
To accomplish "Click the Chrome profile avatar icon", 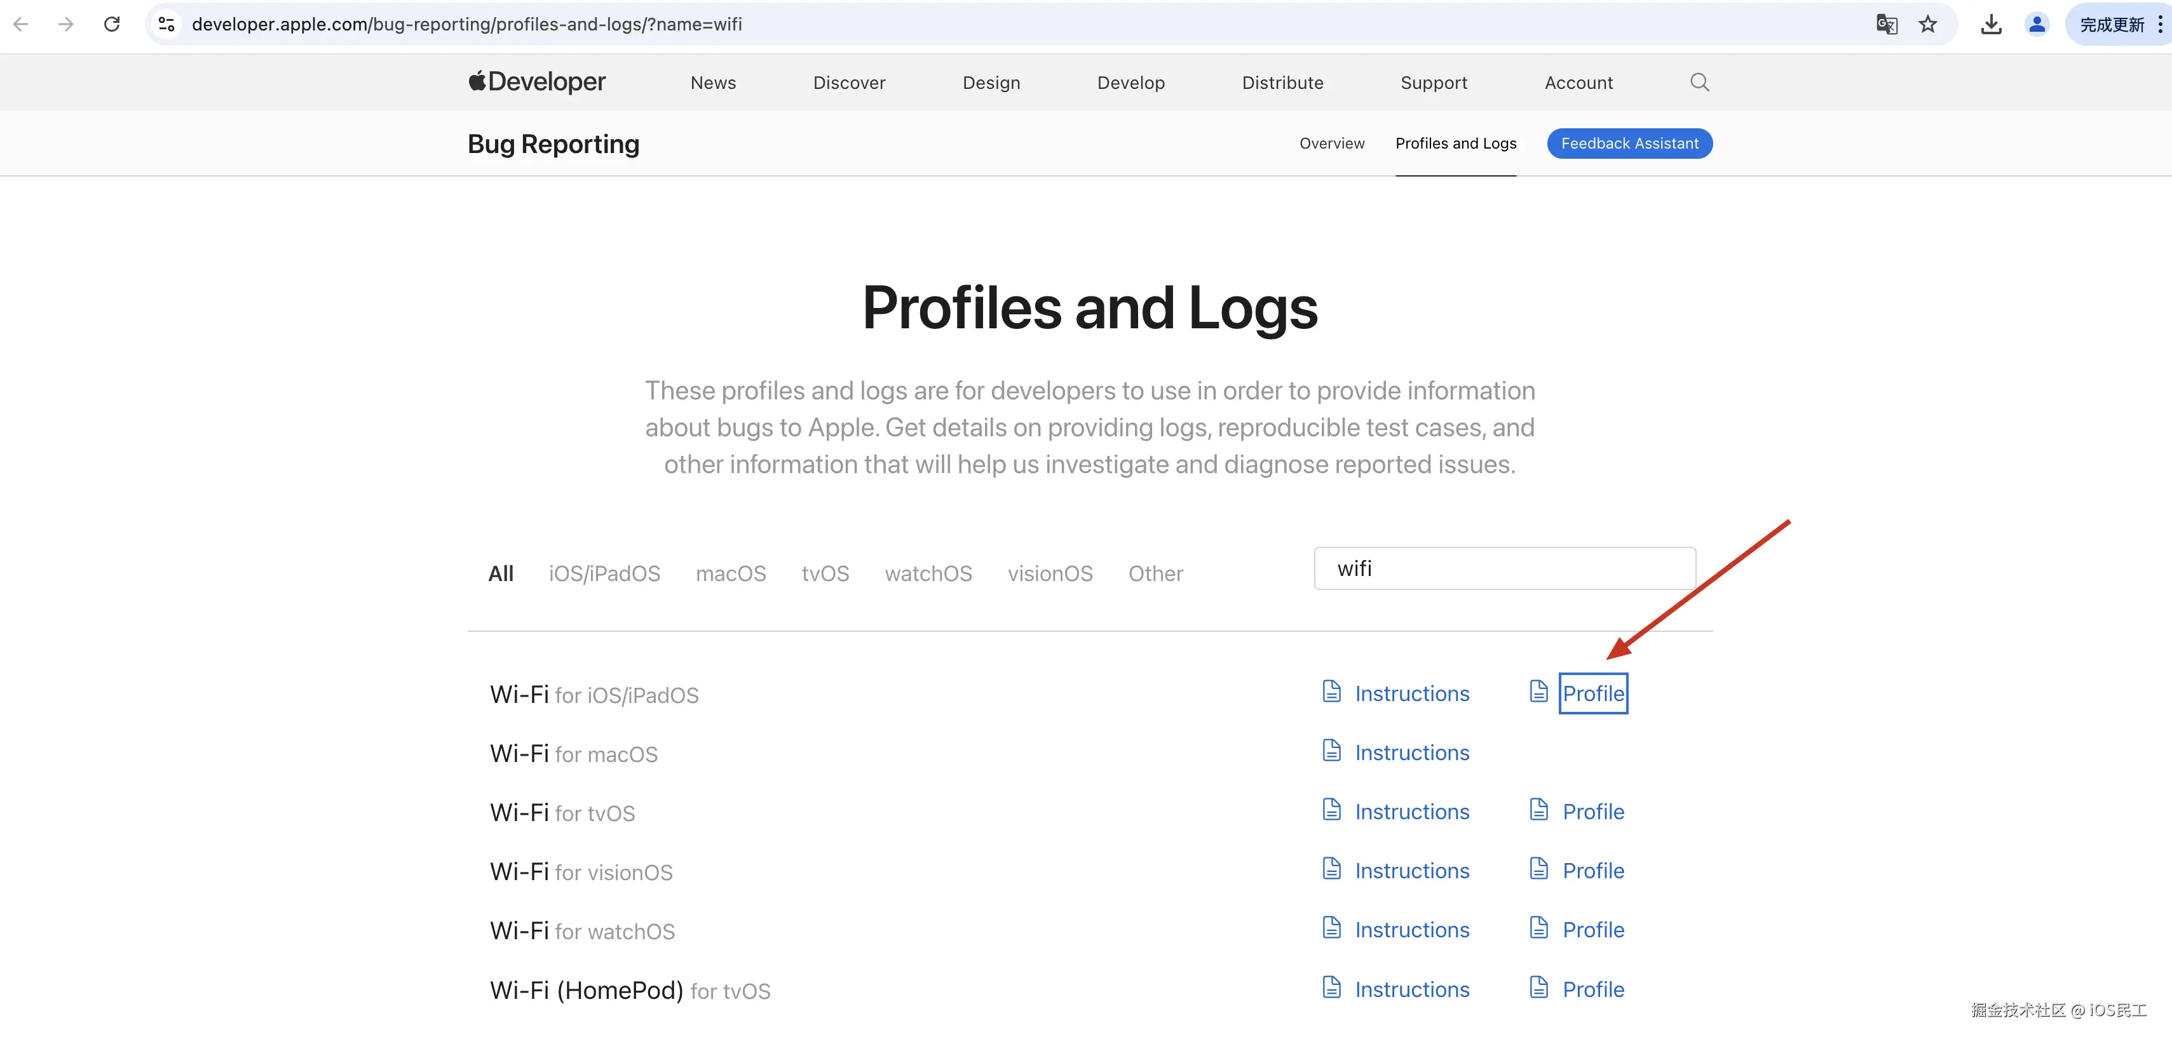I will pyautogui.click(x=2036, y=23).
